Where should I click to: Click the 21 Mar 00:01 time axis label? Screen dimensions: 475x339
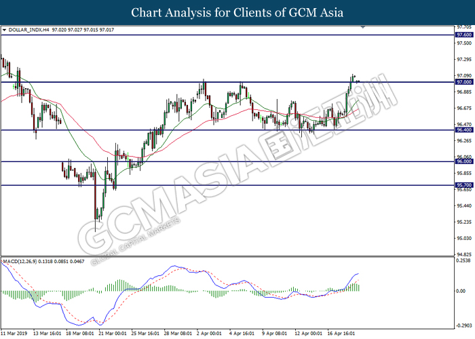point(113,334)
